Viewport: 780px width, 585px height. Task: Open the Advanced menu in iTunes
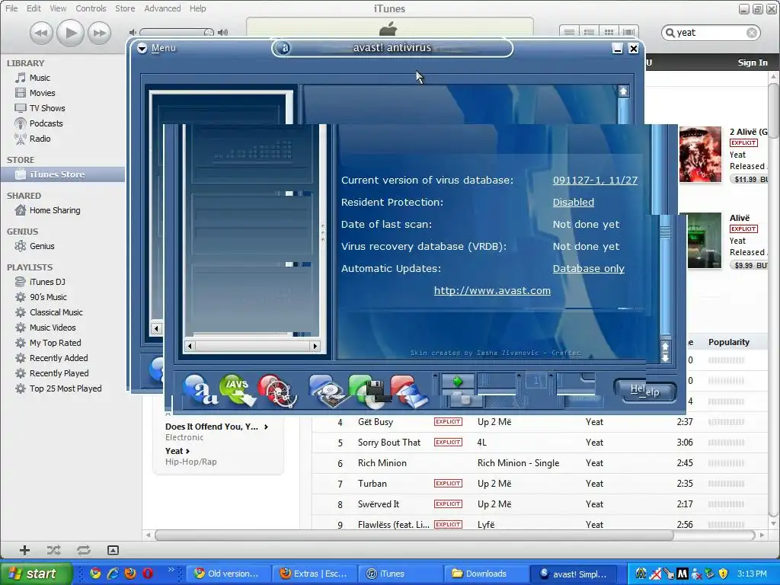[x=162, y=8]
